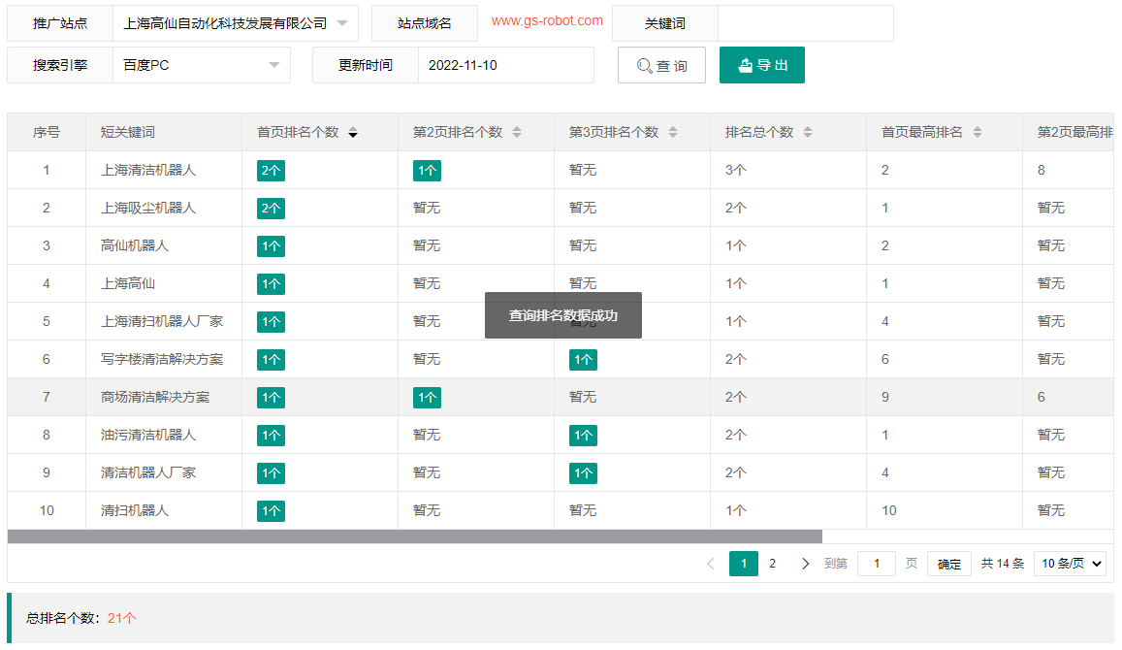1122x650 pixels.
Task: Open the www.gs-robot.com site link
Action: click(545, 18)
